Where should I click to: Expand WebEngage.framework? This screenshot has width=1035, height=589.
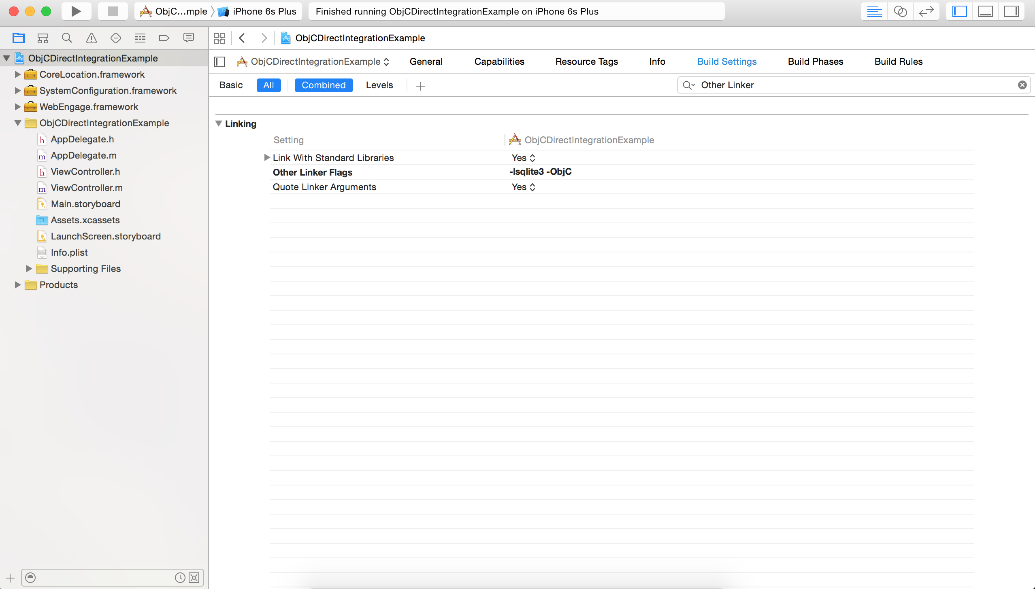[x=18, y=107]
